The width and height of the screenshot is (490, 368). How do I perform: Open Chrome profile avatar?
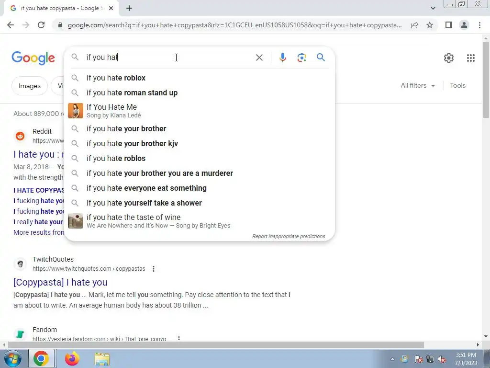coord(464,25)
